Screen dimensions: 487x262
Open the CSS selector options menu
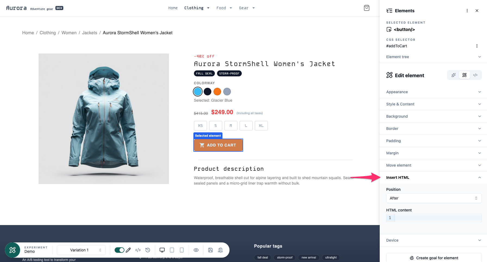tap(477, 46)
